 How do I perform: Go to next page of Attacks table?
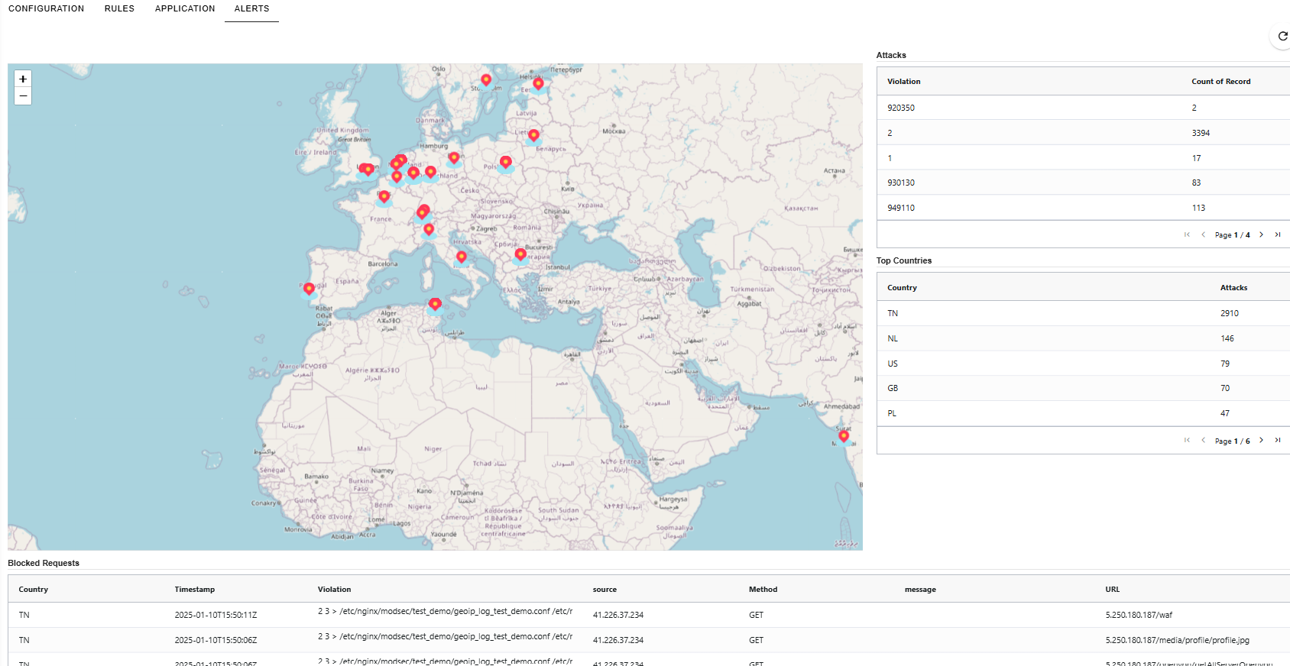click(x=1261, y=234)
